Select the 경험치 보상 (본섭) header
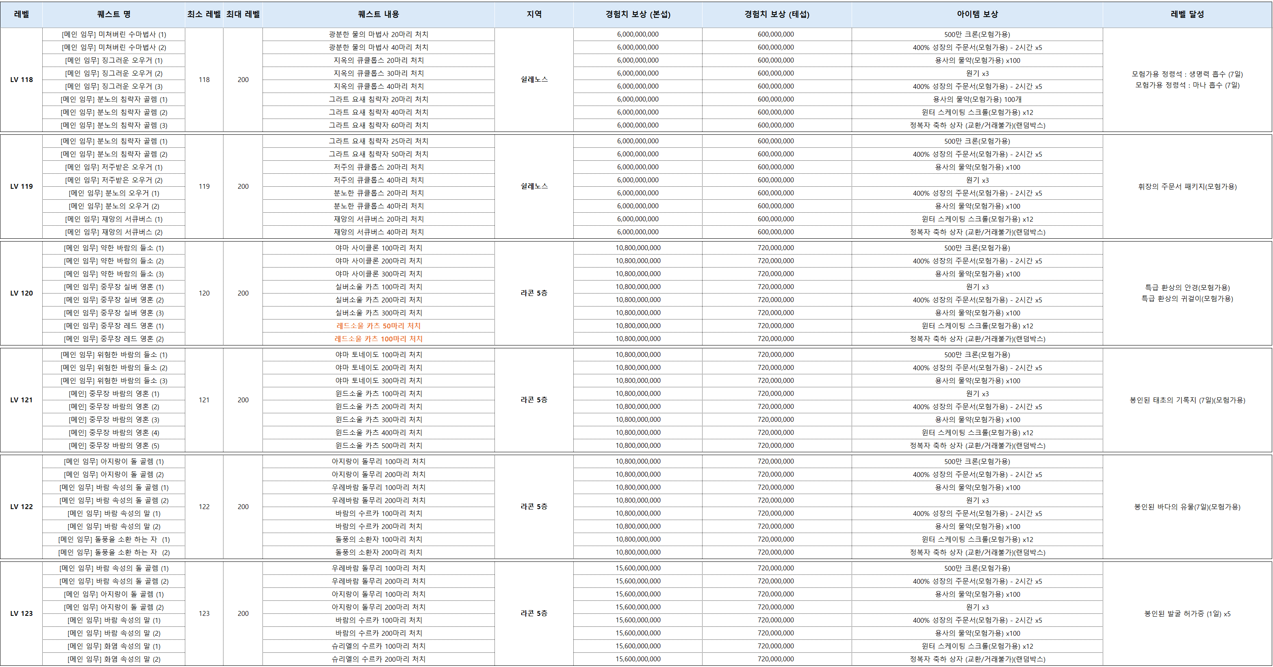This screenshot has height=667, width=1273. 638,14
